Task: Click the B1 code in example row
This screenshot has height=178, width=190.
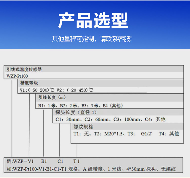Action: pyautogui.click(x=44, y=161)
